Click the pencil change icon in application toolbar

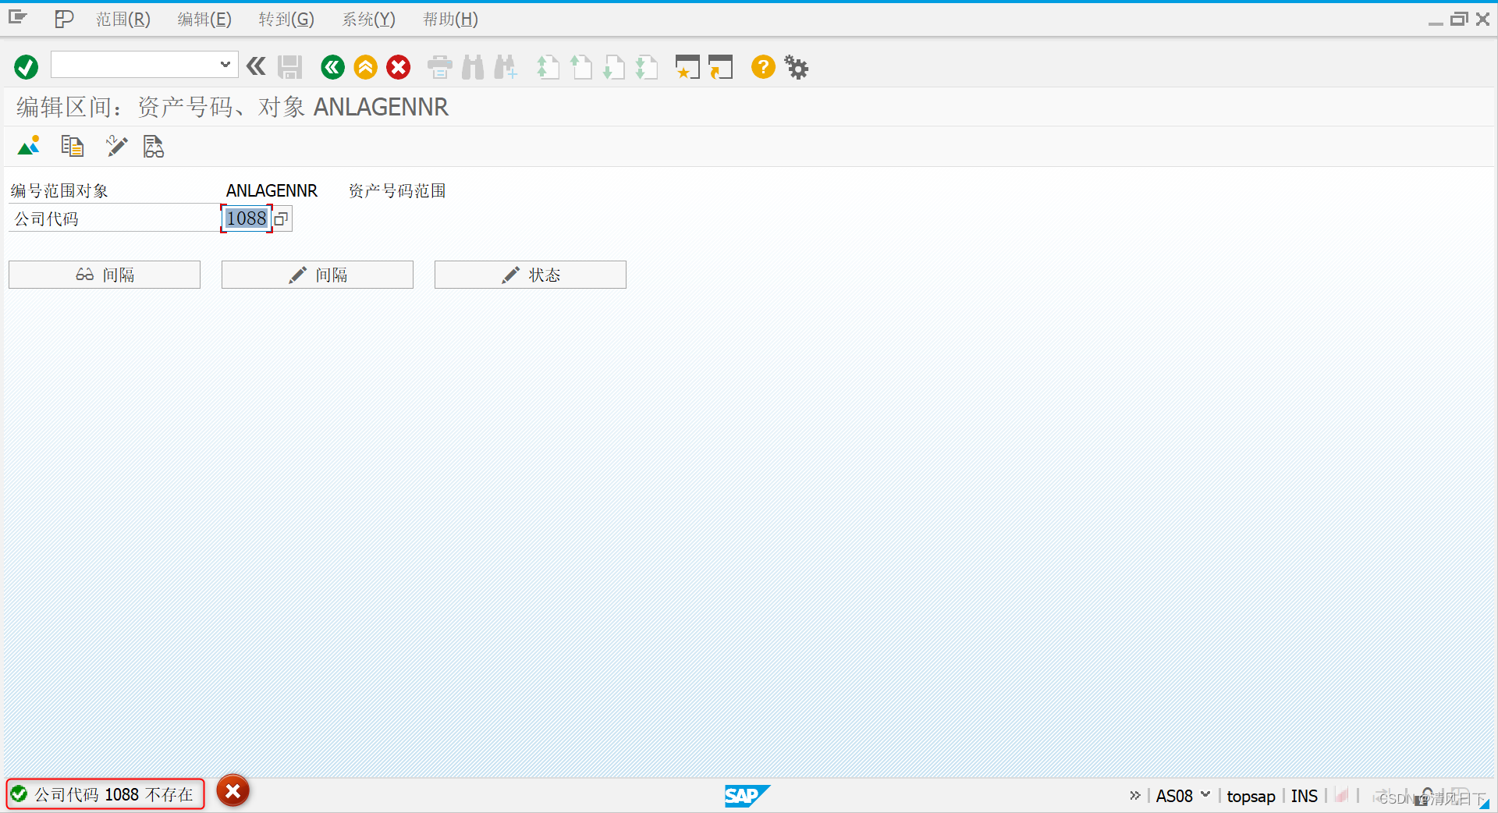point(116,146)
